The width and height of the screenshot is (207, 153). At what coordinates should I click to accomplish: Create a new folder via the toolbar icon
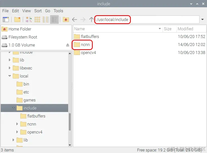(17, 19)
